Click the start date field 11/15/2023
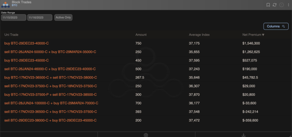 coord(14,18)
